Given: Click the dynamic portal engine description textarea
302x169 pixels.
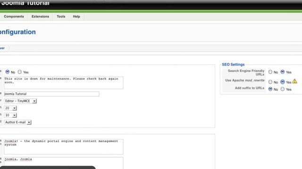Looking at the screenshot, I should (x=64, y=146).
